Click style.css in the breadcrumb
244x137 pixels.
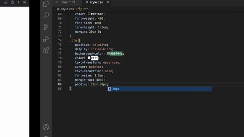click(67, 9)
